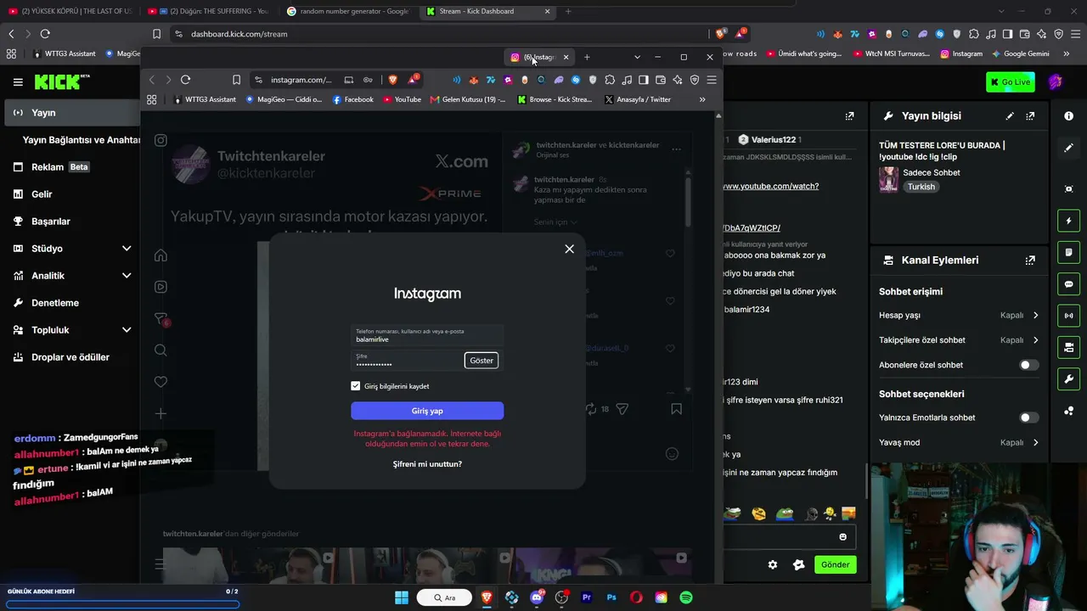Open Kick chat settings gear
The height and width of the screenshot is (611, 1087).
point(773,564)
